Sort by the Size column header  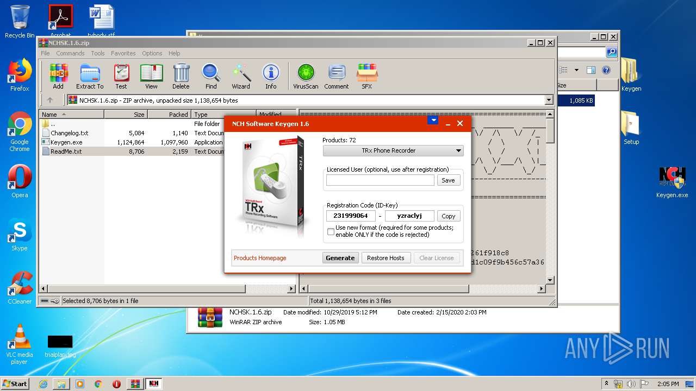click(x=126, y=115)
